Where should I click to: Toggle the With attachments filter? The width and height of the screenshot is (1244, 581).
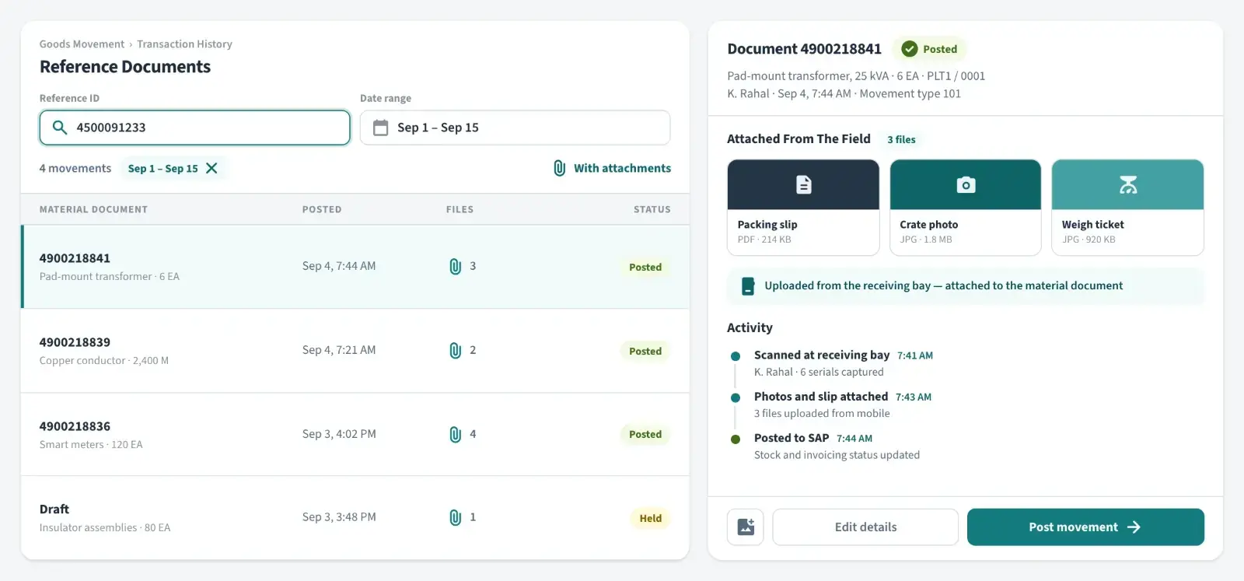coord(612,168)
